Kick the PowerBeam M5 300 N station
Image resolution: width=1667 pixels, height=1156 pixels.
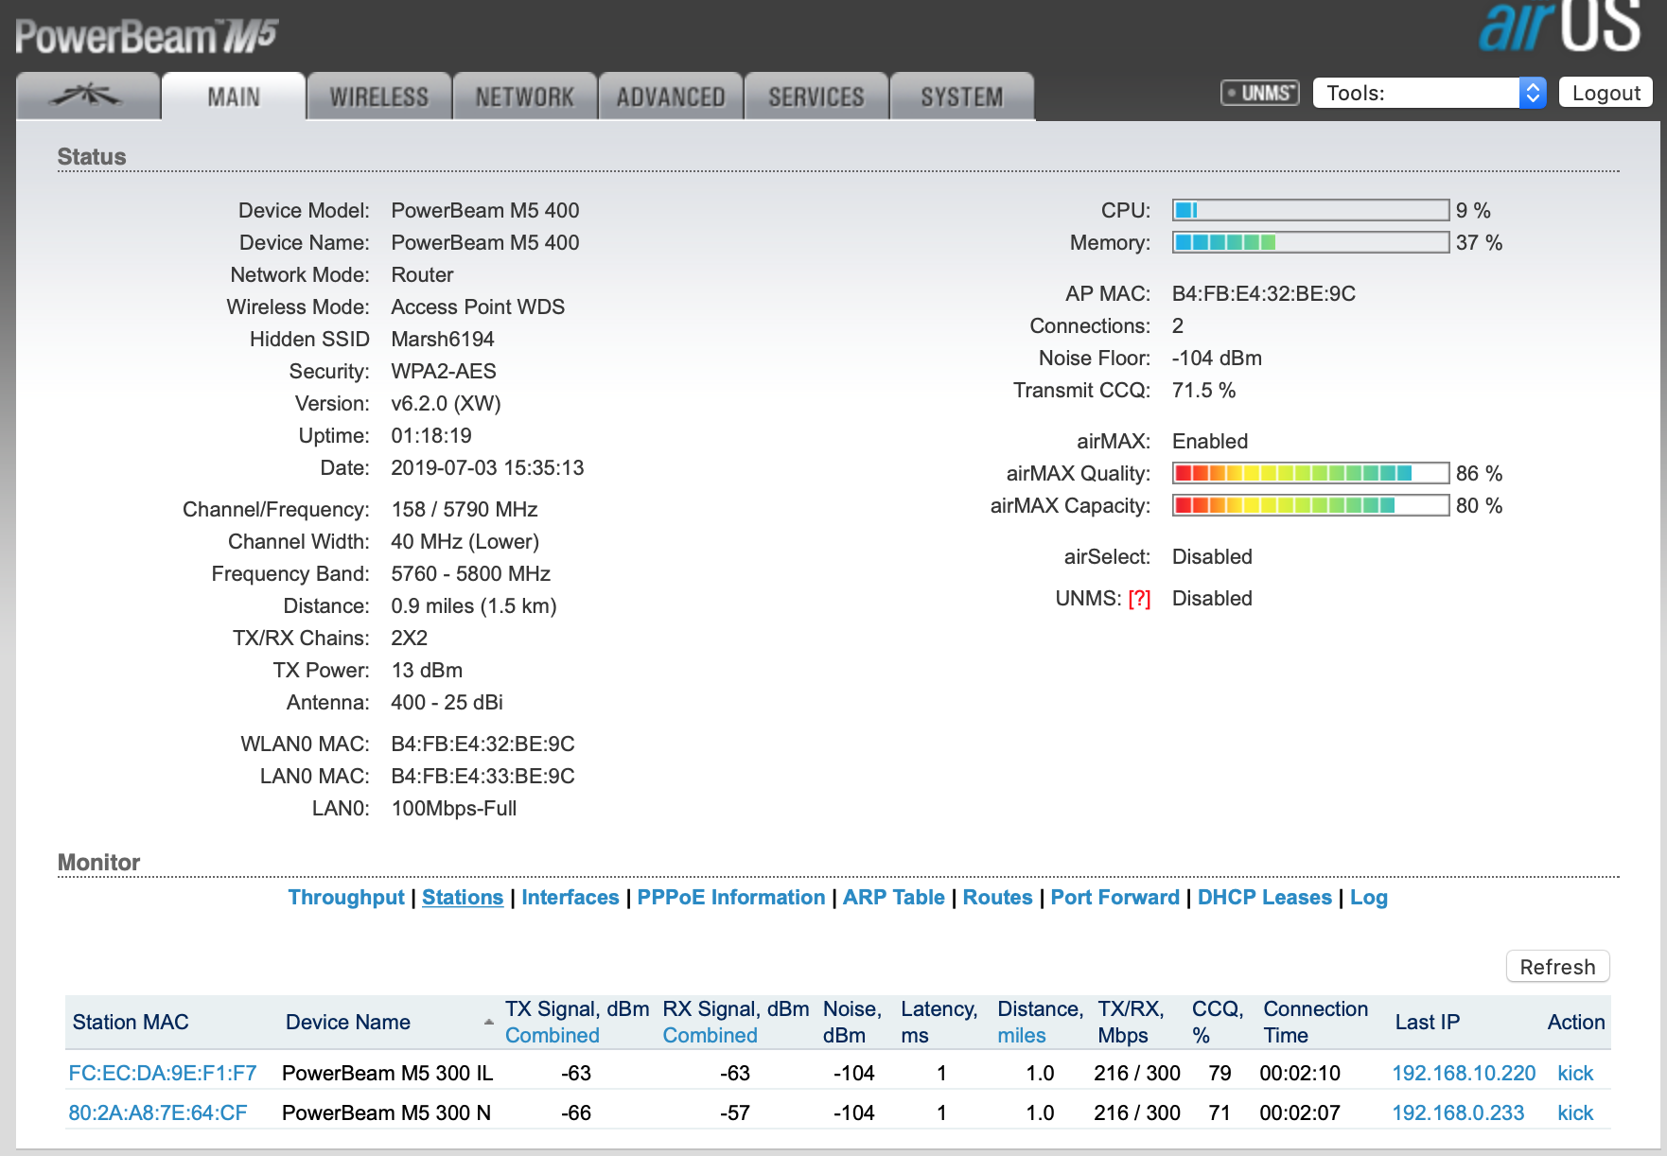click(1575, 1113)
